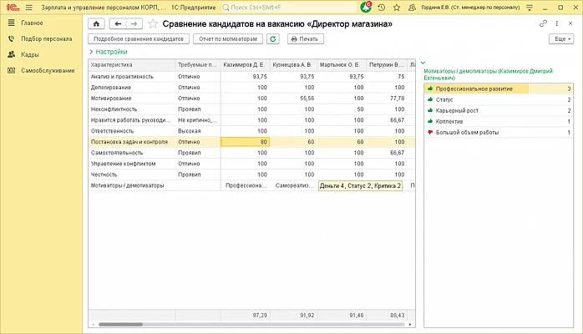Select Управление конфликтом row
Screen dimensions: 583x334
coord(251,164)
